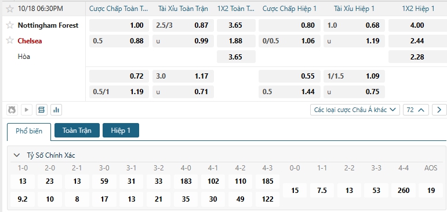The image size is (447, 212).
Task: Select Nottingham Forest handicap odds 1.00
Action: (119, 25)
